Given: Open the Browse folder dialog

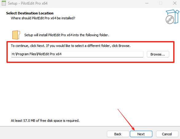Looking at the screenshot, I should click(x=158, y=54).
